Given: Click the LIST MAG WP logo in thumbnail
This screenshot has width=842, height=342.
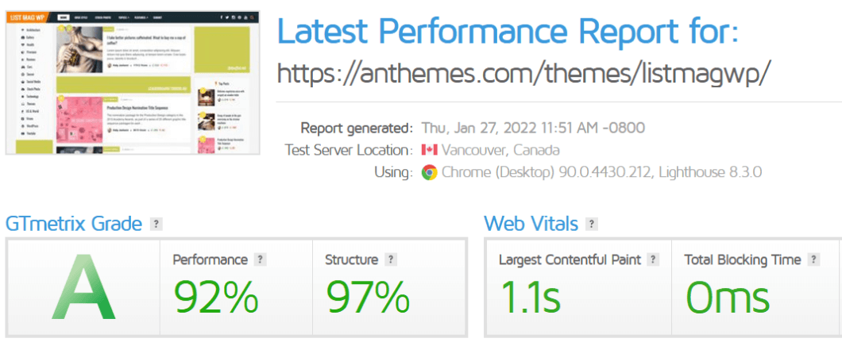Looking at the screenshot, I should (x=28, y=17).
